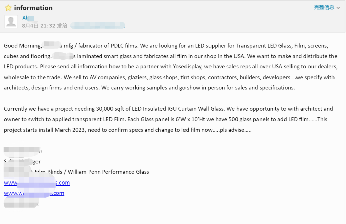
Task: Click the 发给 label in the header
Action: [62, 26]
